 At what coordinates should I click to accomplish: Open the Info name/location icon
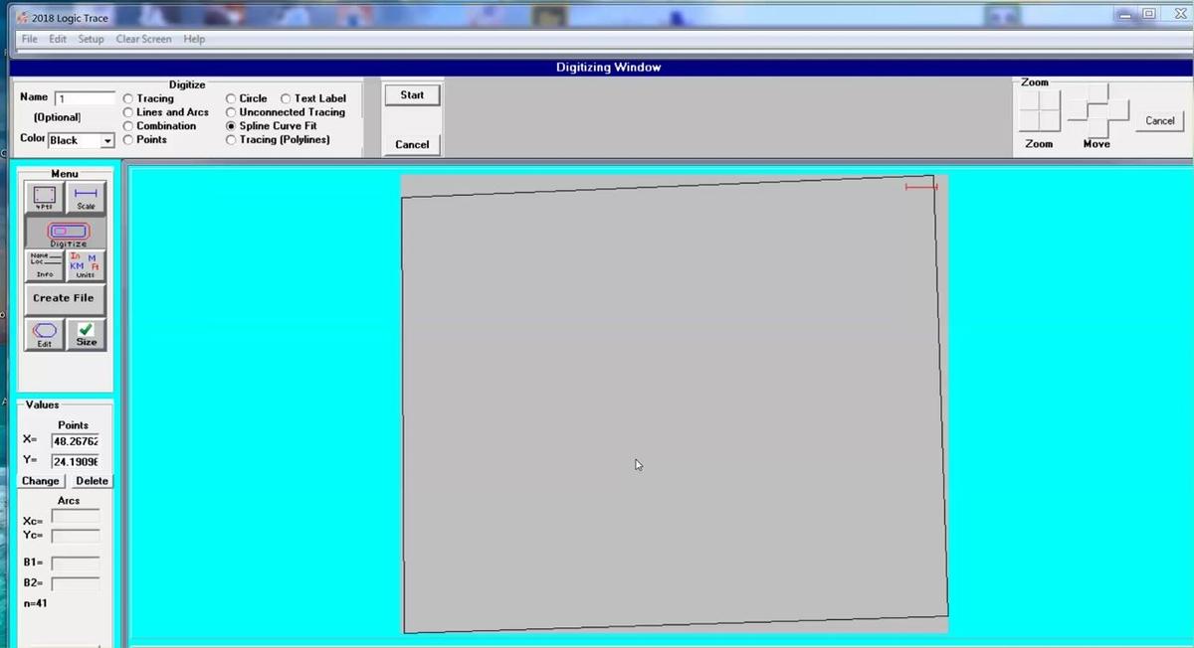pos(45,265)
